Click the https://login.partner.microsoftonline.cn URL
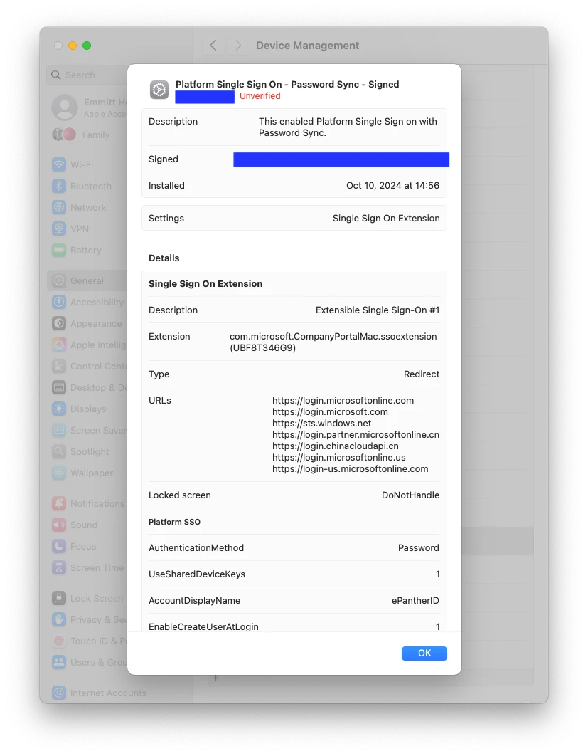The height and width of the screenshot is (756, 588). [356, 435]
